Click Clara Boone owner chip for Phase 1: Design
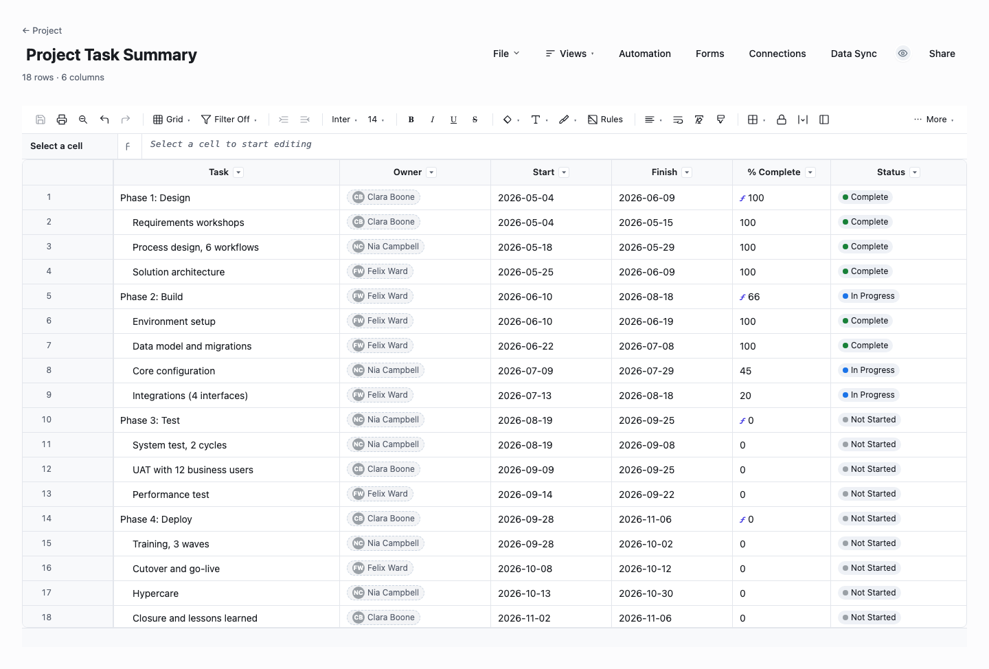 (383, 197)
